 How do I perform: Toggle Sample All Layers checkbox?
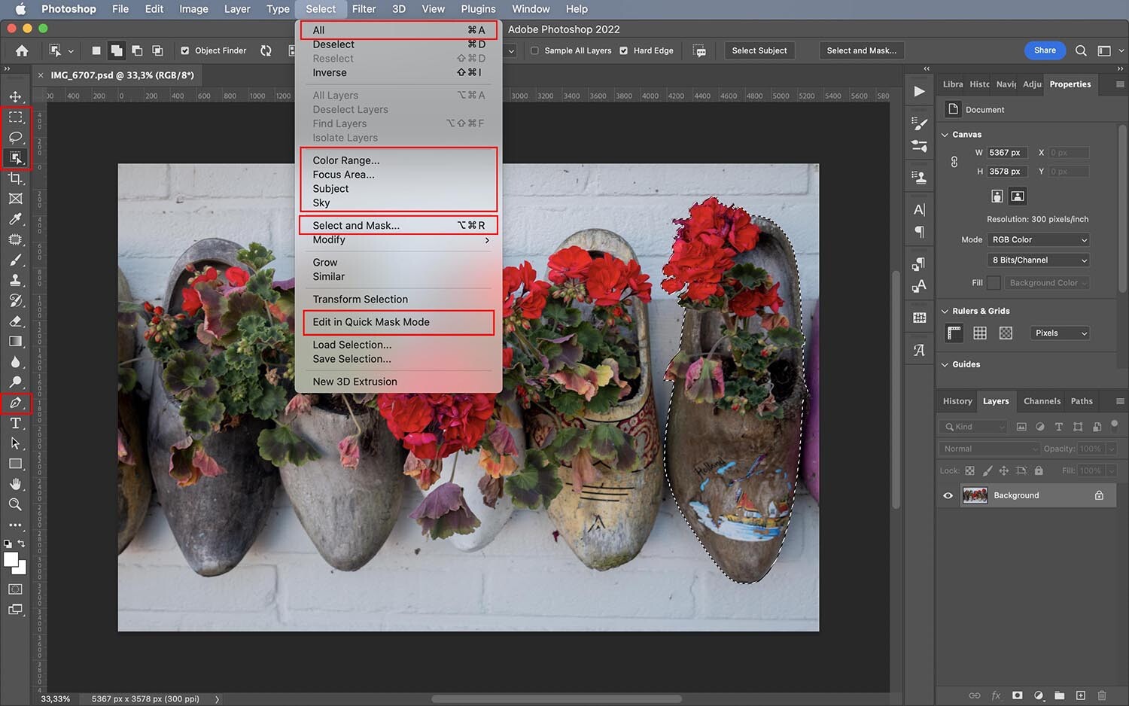point(534,50)
